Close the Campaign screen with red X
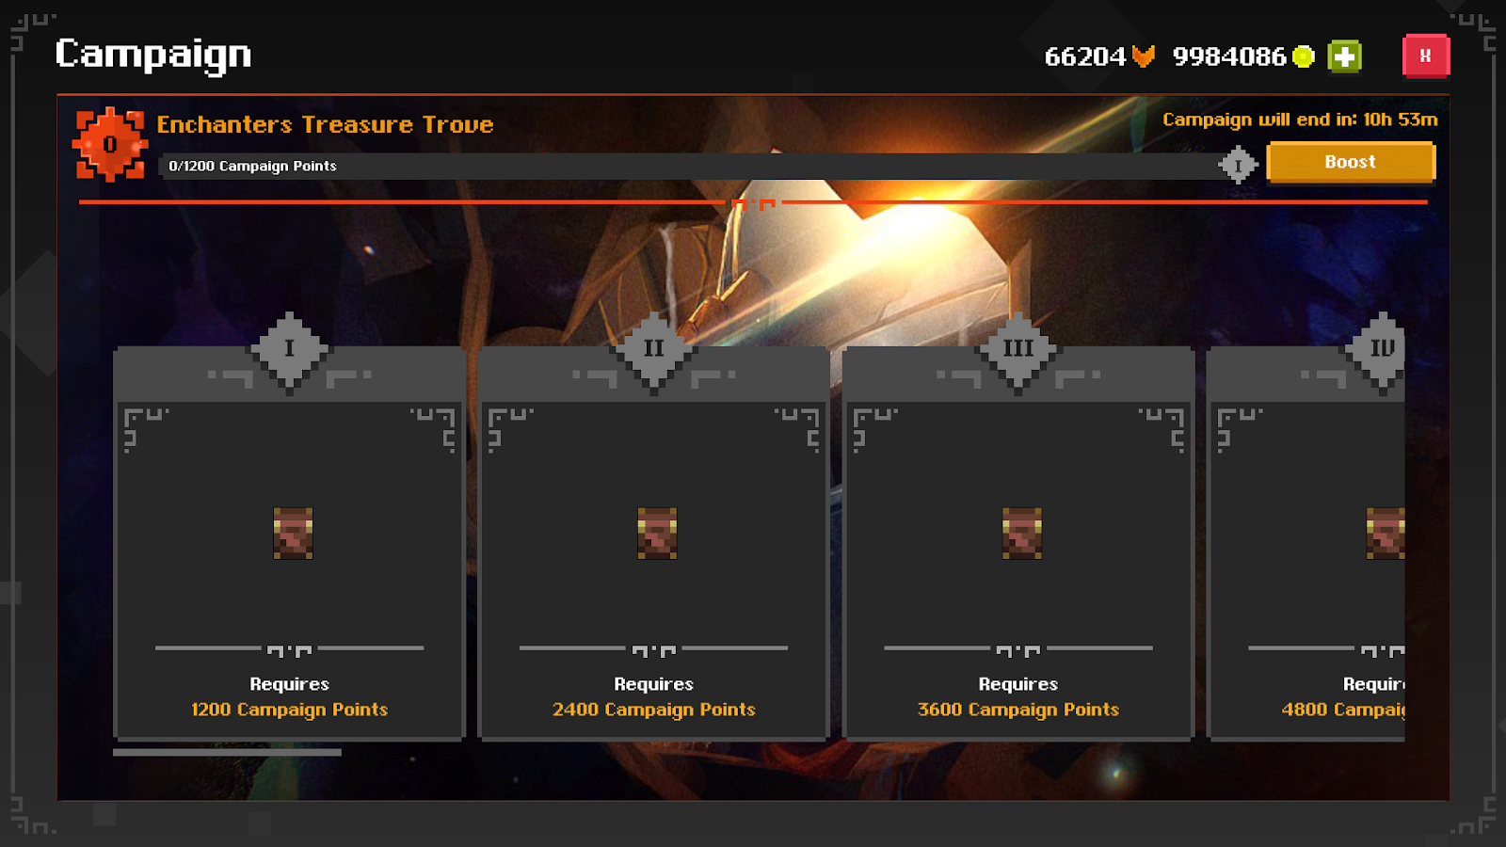 1426,56
